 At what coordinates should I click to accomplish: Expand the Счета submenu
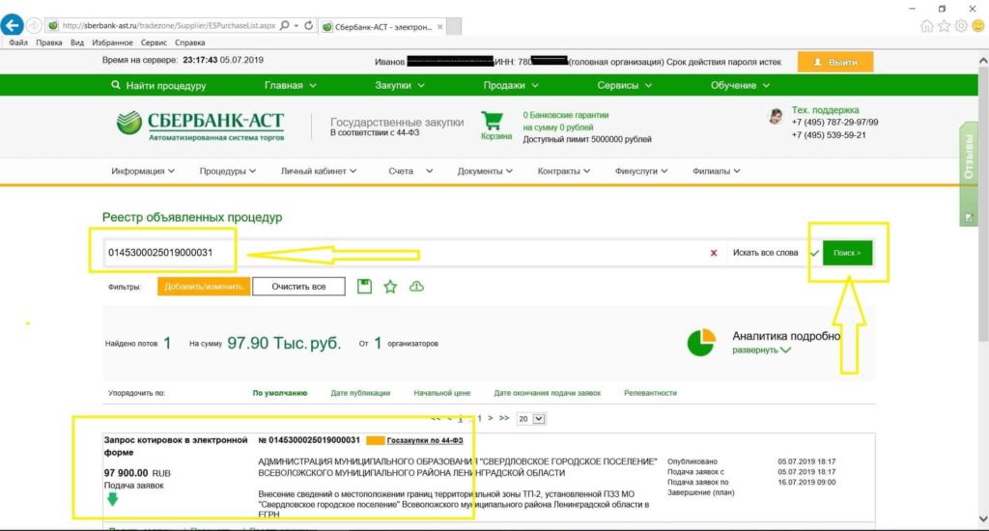click(x=410, y=171)
